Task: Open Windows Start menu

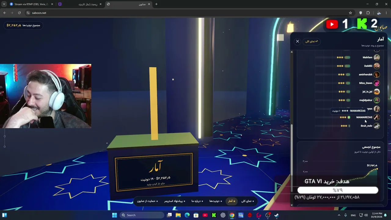Action: click(115, 215)
